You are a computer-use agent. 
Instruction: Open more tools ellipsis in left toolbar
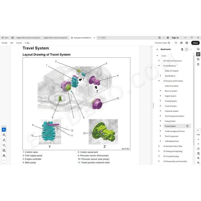[x=4, y=161]
